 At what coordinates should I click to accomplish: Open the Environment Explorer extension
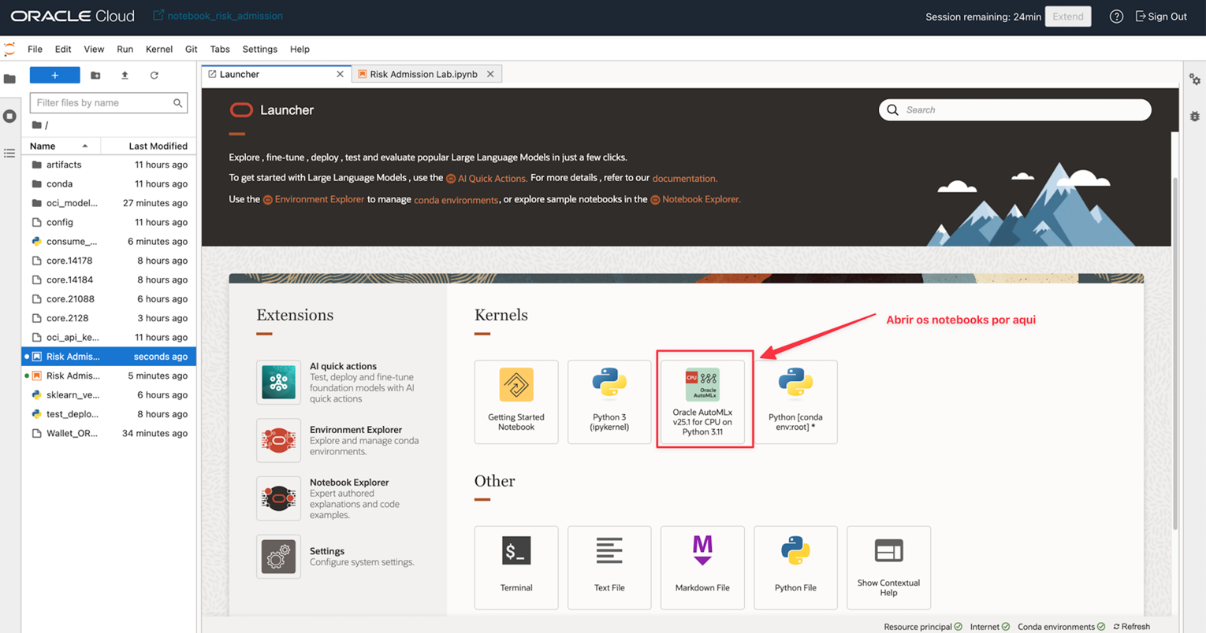279,440
